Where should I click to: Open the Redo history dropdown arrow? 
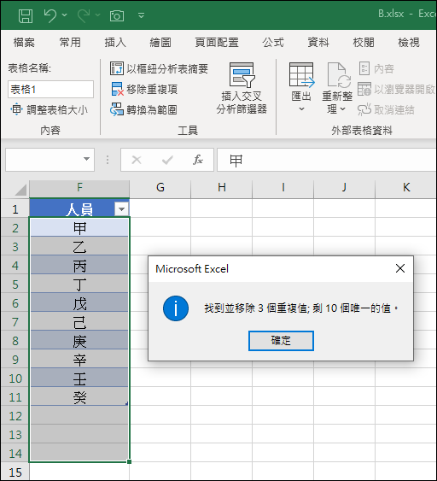97,15
